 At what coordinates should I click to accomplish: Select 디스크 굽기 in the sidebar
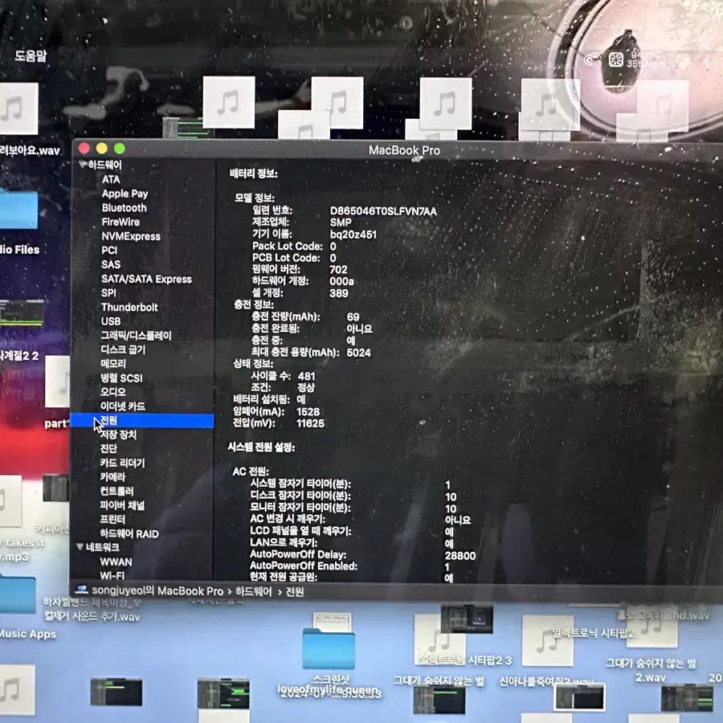click(123, 349)
